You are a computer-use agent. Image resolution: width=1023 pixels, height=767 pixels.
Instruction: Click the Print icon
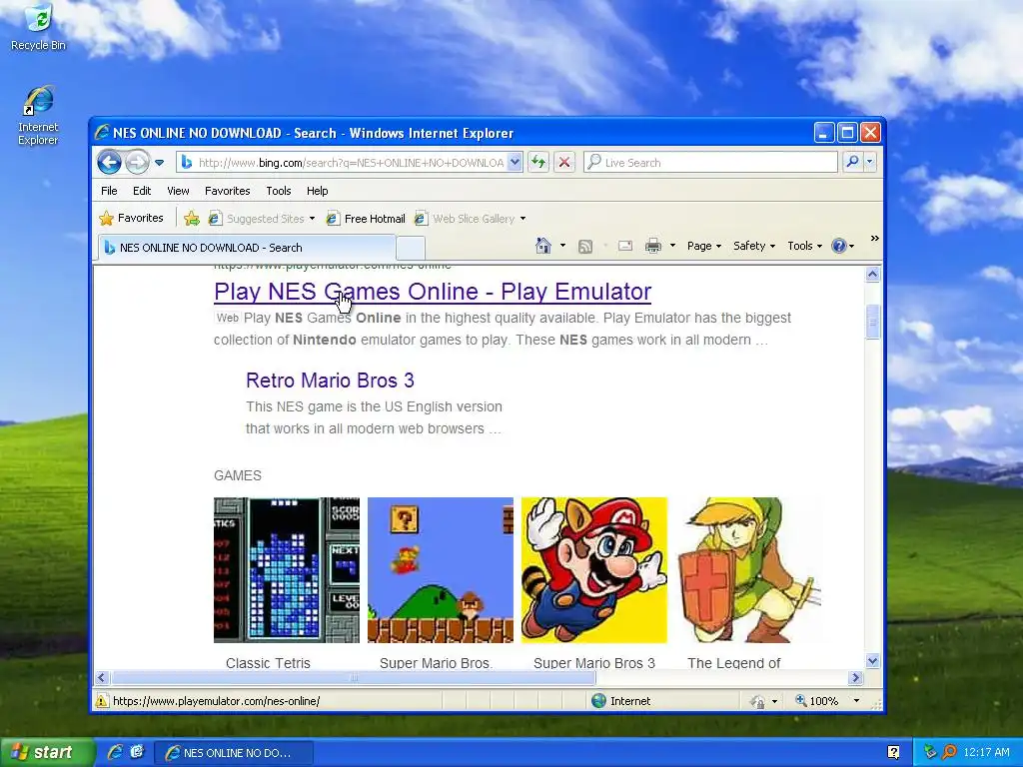(653, 246)
